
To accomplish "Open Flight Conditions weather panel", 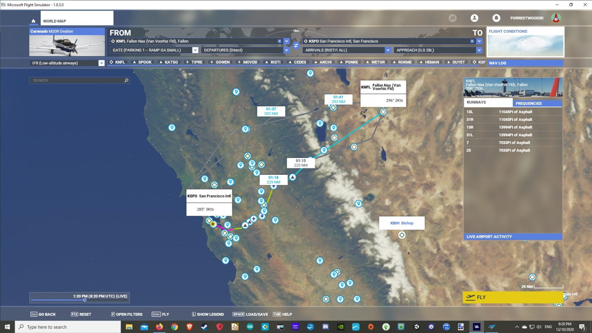I will 525,42.
